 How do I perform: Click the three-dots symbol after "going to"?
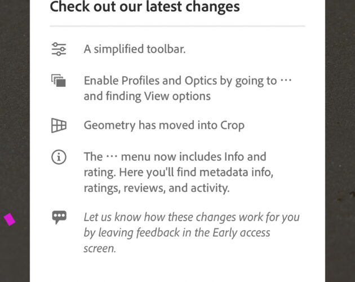click(286, 80)
